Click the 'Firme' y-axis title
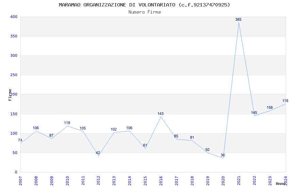Viewport: 289px width, 187px height. 10,95
